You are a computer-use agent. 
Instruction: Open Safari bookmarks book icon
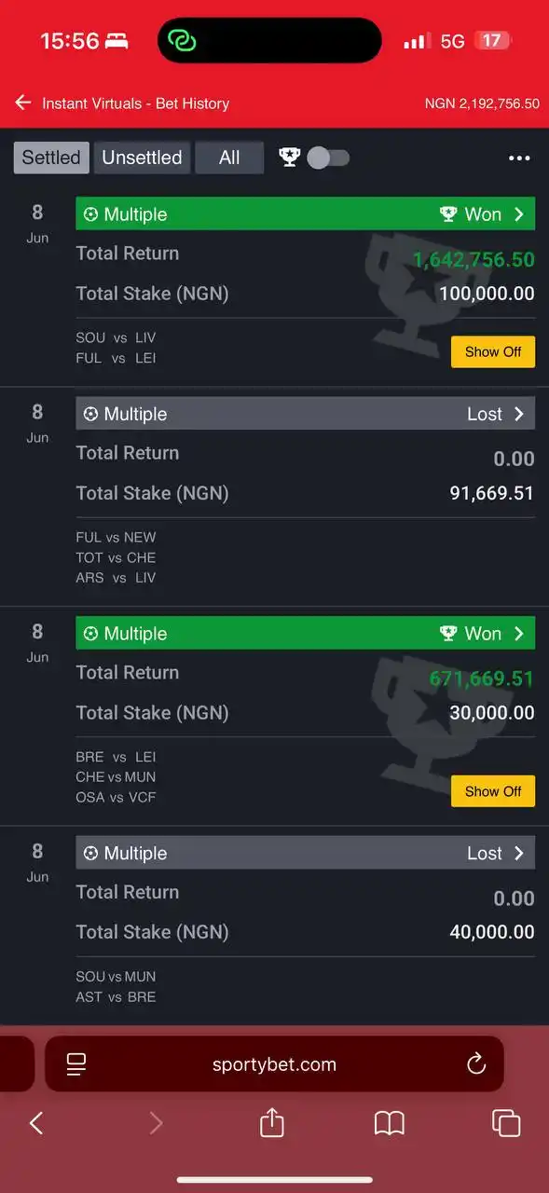[389, 1123]
